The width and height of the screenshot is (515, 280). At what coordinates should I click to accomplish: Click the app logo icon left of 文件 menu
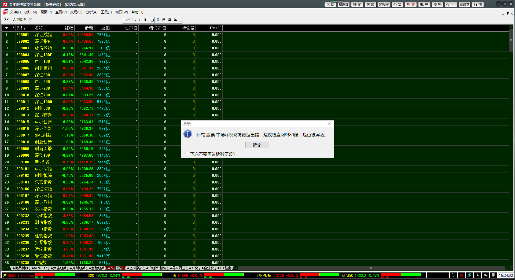[5, 12]
